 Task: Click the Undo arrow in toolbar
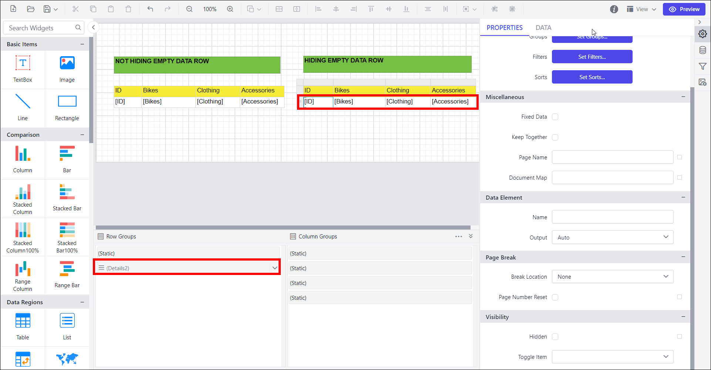[x=150, y=9]
